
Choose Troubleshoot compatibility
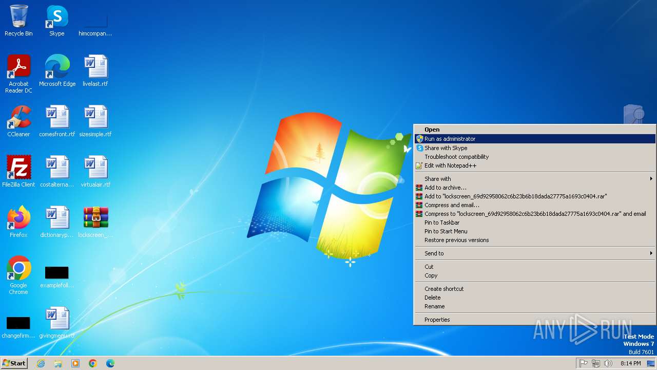[x=535, y=157]
